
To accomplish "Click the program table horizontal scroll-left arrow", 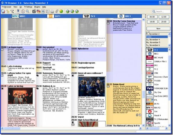I will (2, 128).
